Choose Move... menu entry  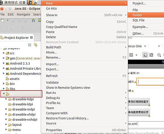84,53
